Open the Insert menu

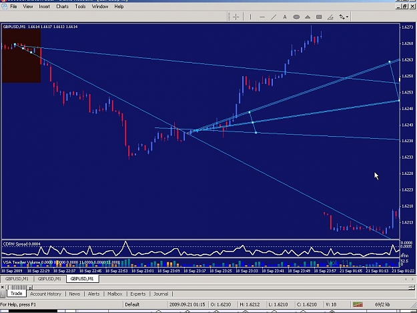[44, 7]
